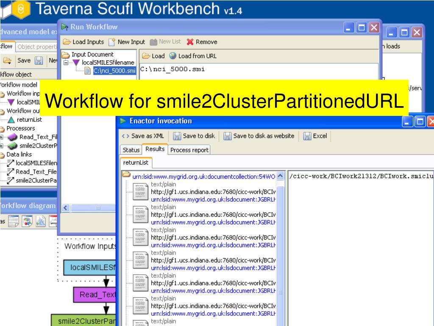Select the smile2ClusterPa data link
434x326 pixels.
point(36,181)
